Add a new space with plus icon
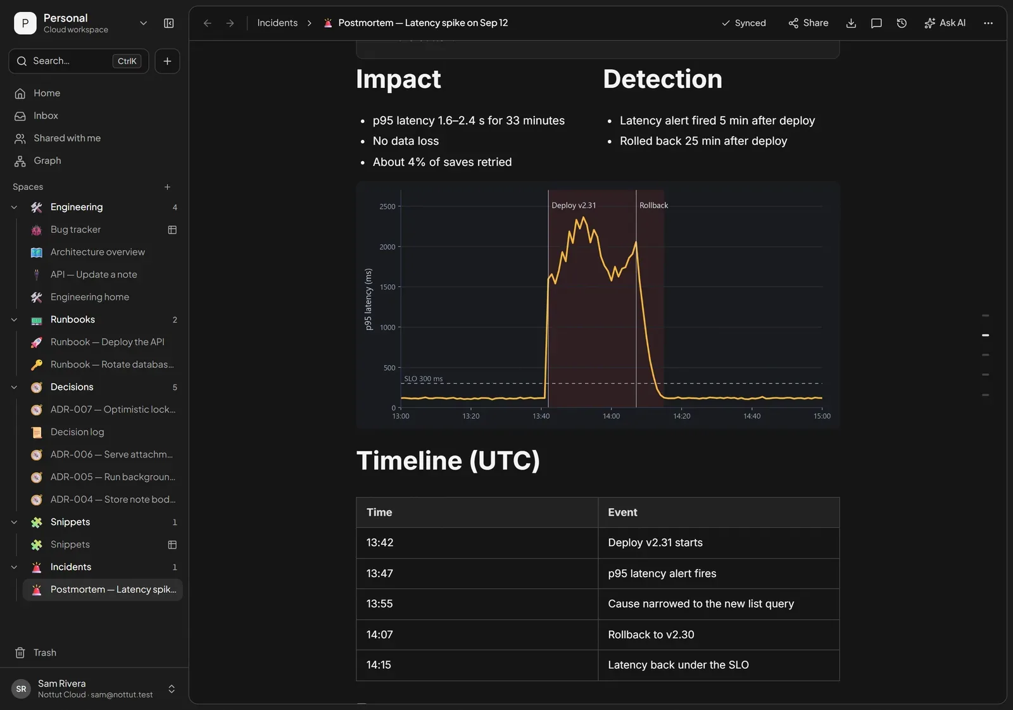 tap(167, 187)
